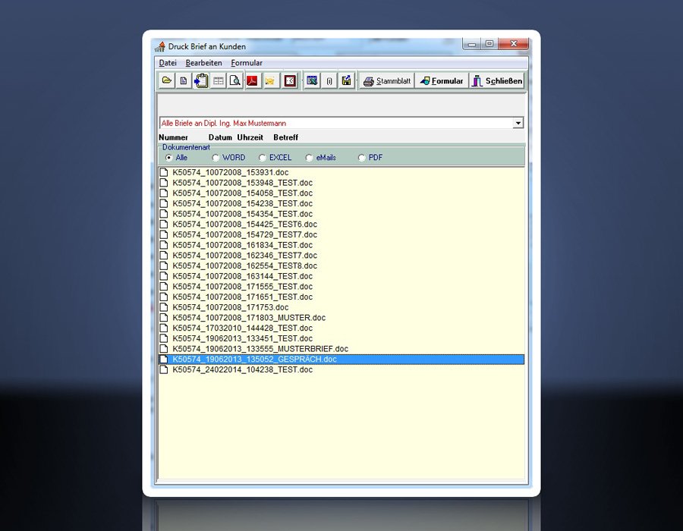The width and height of the screenshot is (683, 531).
Task: Select file K50574_10072008_171803_MUSTER.doc
Action: (249, 318)
